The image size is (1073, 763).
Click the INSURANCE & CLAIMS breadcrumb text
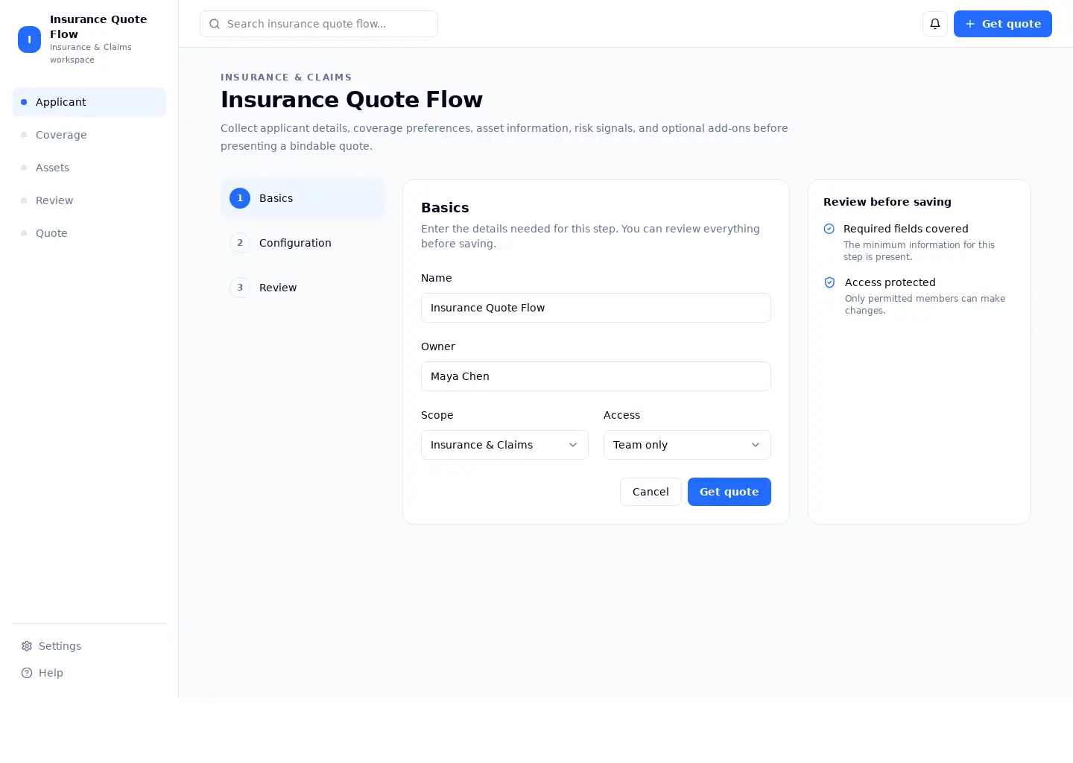[x=286, y=77]
